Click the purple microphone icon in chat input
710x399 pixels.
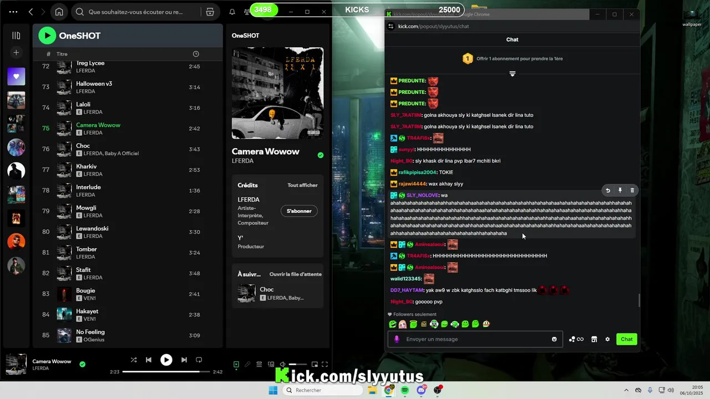coord(397,339)
